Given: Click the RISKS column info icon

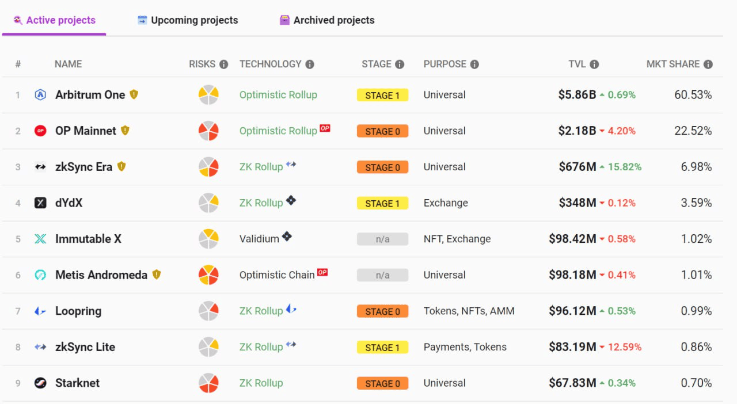Looking at the screenshot, I should click(223, 64).
